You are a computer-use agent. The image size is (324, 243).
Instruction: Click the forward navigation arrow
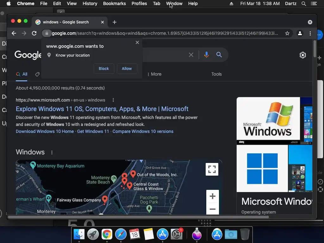pyautogui.click(x=24, y=33)
